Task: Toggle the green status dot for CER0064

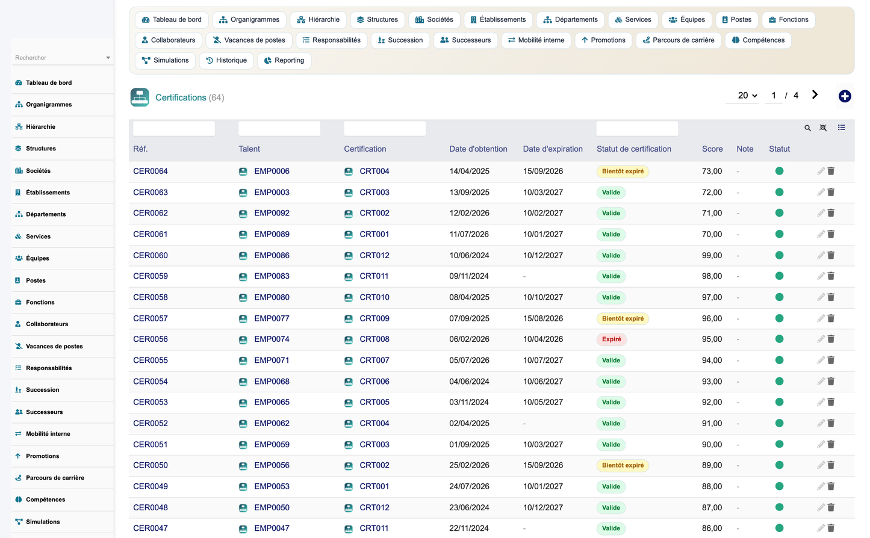Action: [779, 171]
